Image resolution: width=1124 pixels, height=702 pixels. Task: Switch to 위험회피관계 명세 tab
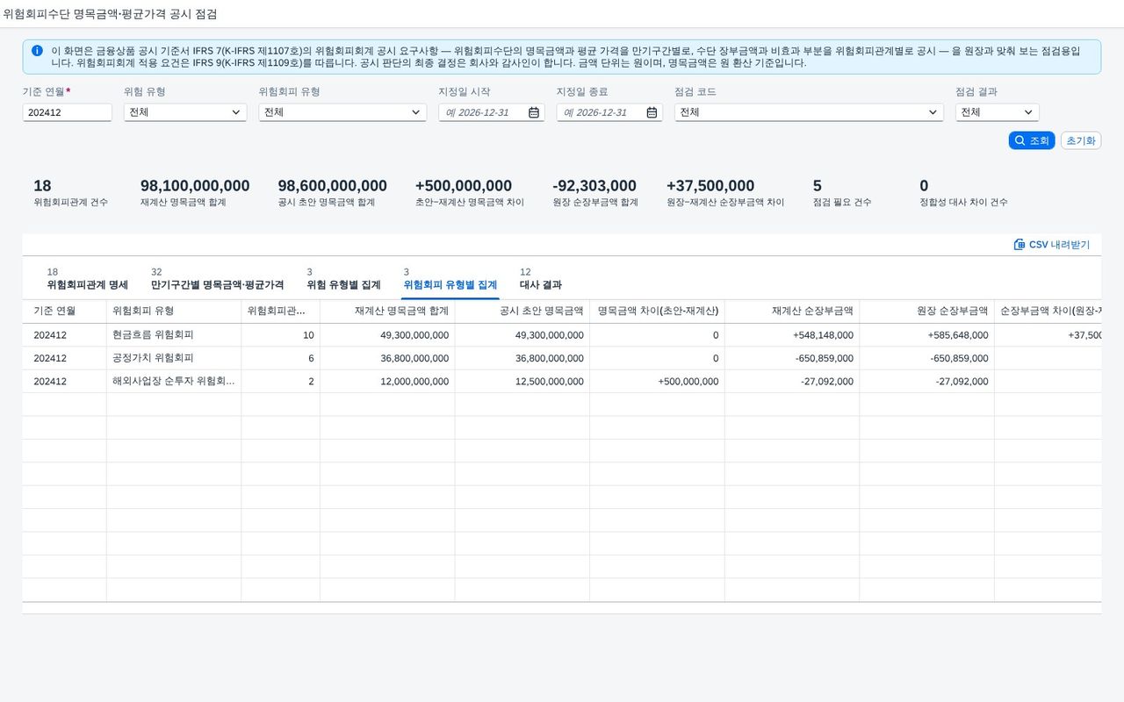tap(88, 279)
